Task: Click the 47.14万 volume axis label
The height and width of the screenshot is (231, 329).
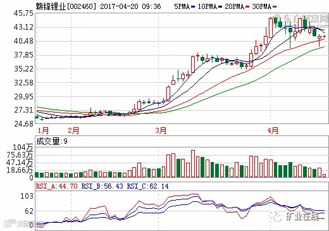Action: [20, 163]
